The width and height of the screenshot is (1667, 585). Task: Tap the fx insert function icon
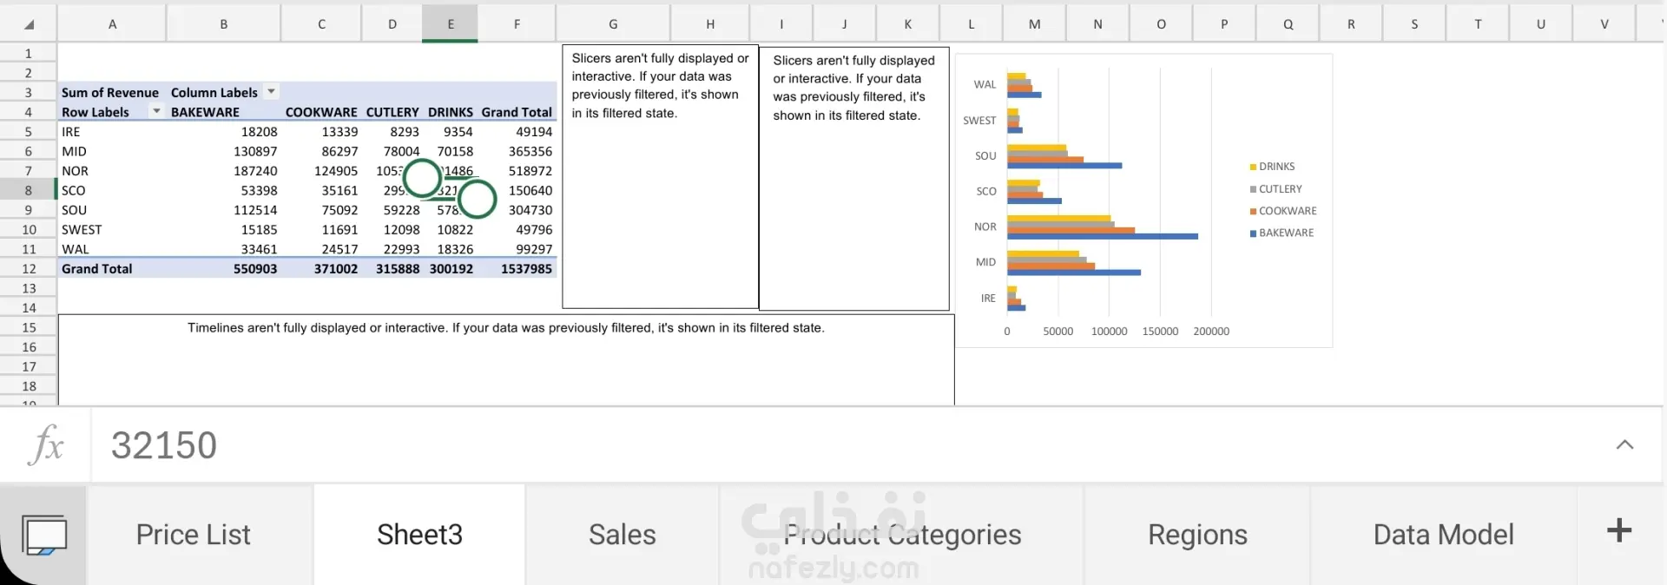pos(46,445)
